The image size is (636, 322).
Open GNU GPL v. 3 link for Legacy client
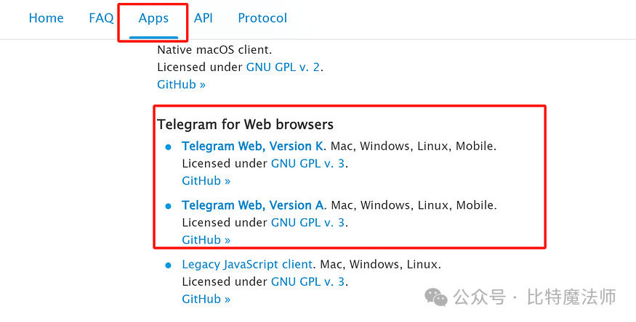(x=308, y=281)
